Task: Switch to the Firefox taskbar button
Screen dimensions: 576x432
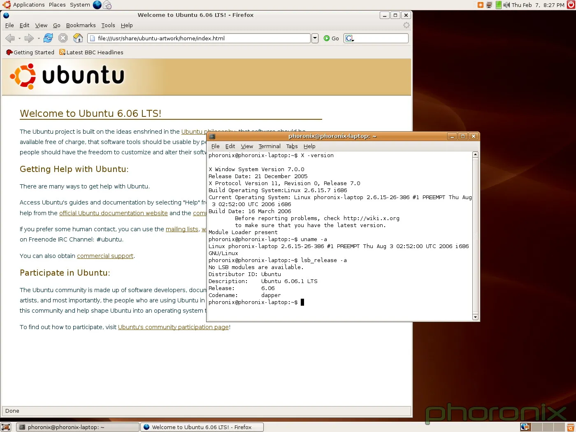Action: (202, 427)
